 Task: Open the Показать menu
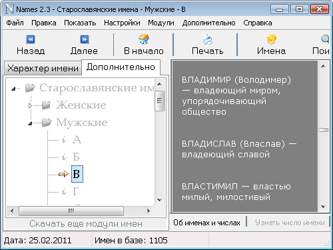pyautogui.click(x=80, y=23)
